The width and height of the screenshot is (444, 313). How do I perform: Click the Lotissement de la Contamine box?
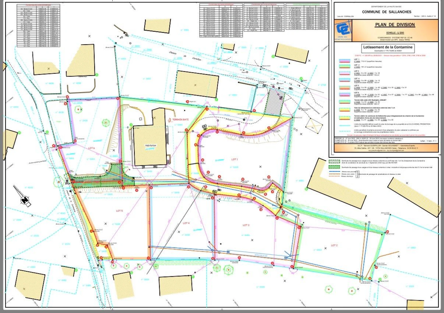pos(388,48)
